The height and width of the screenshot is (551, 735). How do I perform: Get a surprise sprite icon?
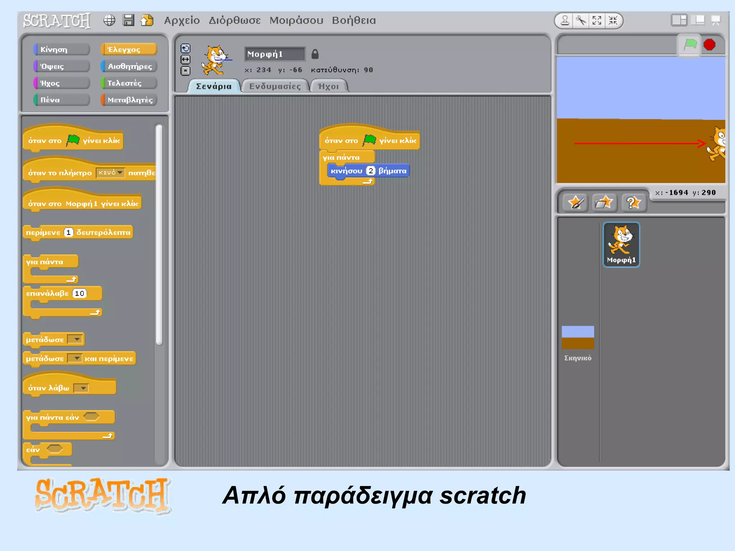click(633, 203)
